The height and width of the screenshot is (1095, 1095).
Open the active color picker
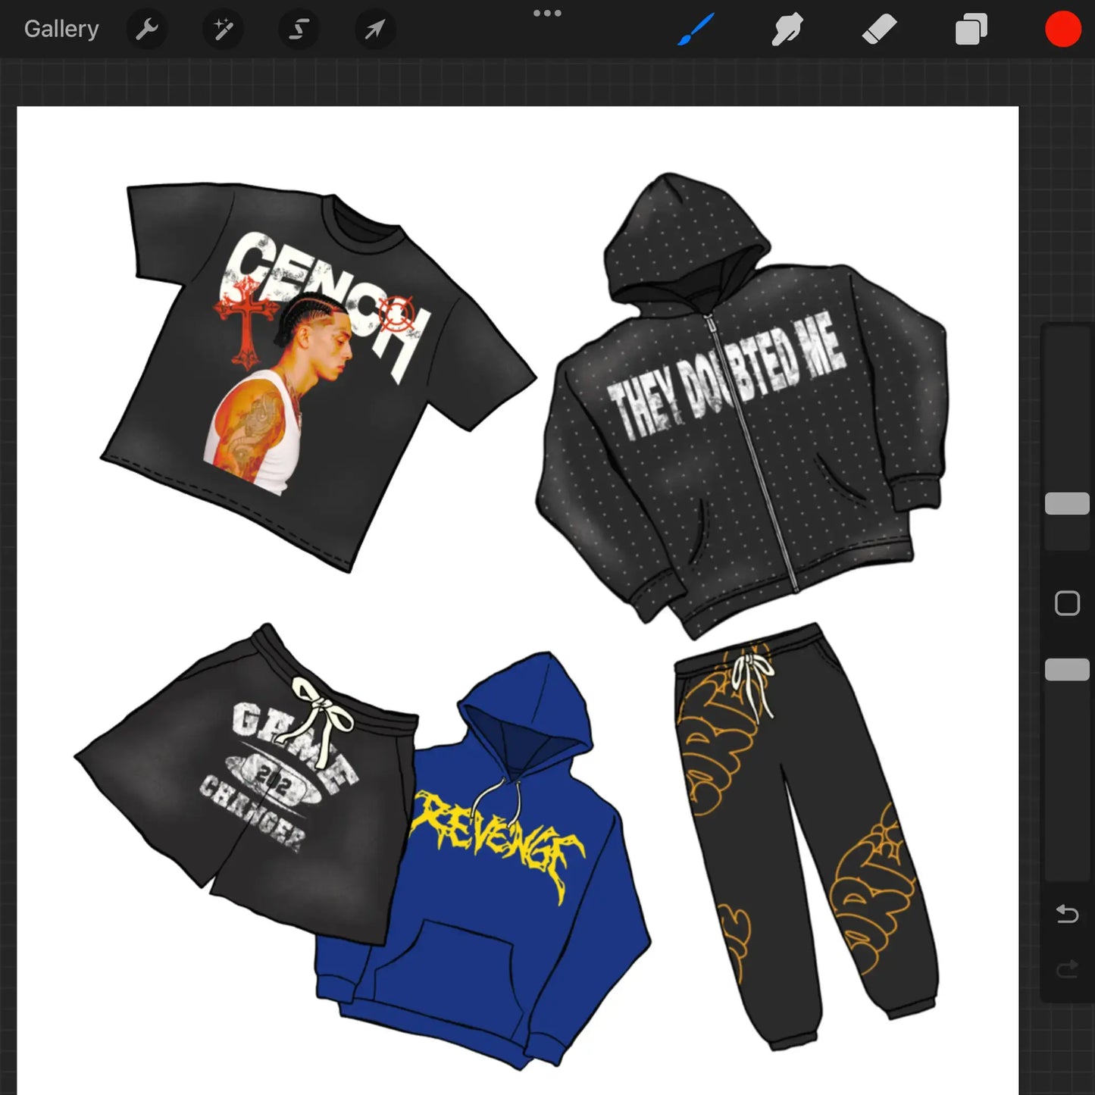tap(1062, 29)
